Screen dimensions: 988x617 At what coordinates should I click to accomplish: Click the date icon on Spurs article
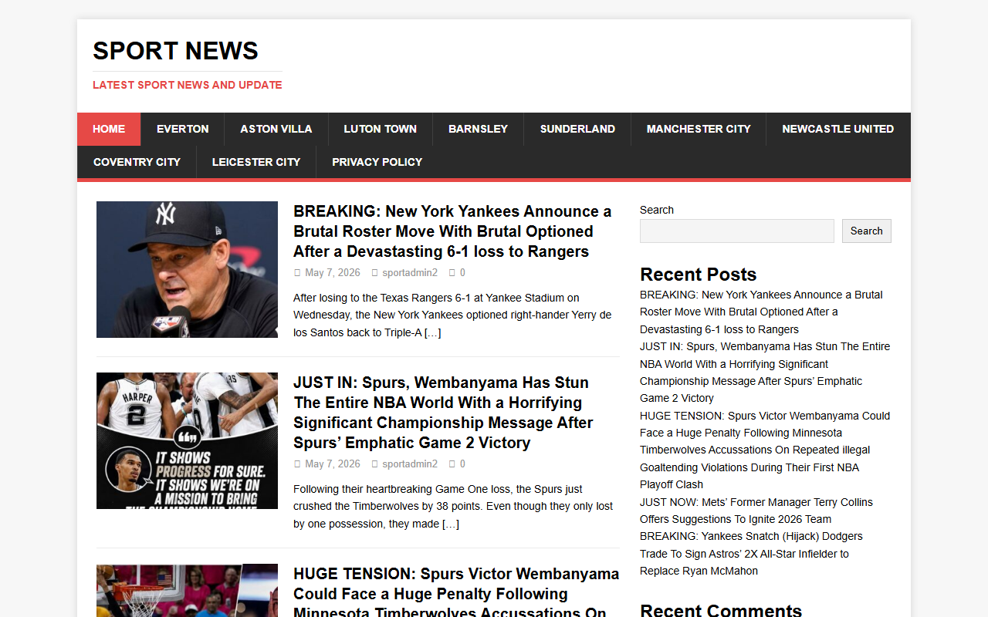[297, 464]
